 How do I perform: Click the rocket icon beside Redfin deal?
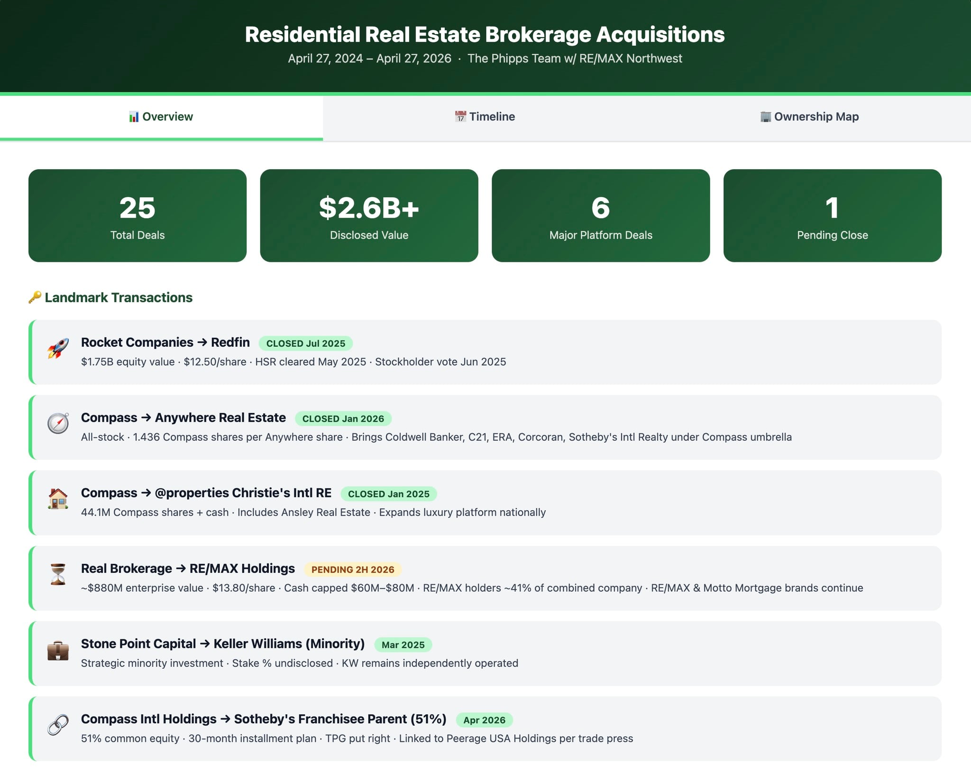pyautogui.click(x=58, y=348)
